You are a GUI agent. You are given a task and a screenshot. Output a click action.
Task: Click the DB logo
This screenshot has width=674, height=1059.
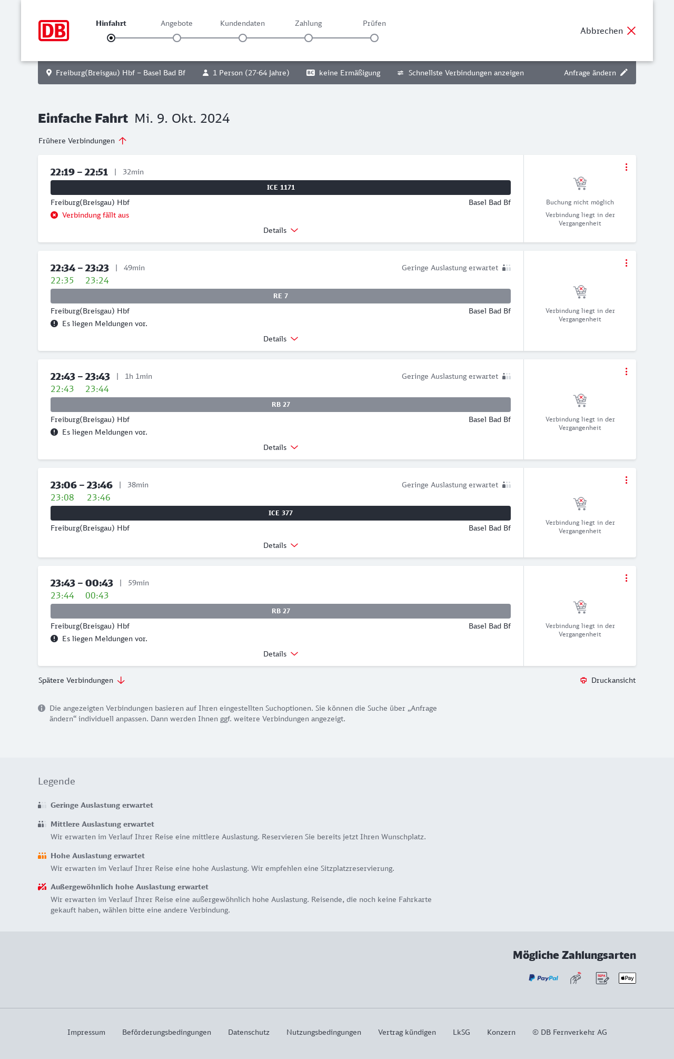(54, 31)
